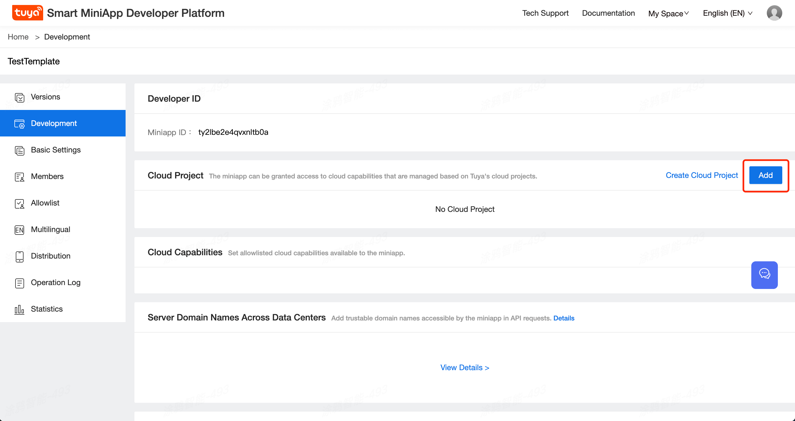Open the English (EN) language selector
Viewport: 795px width, 421px height.
click(727, 13)
